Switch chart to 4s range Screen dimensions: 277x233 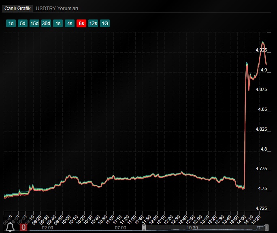(x=70, y=24)
